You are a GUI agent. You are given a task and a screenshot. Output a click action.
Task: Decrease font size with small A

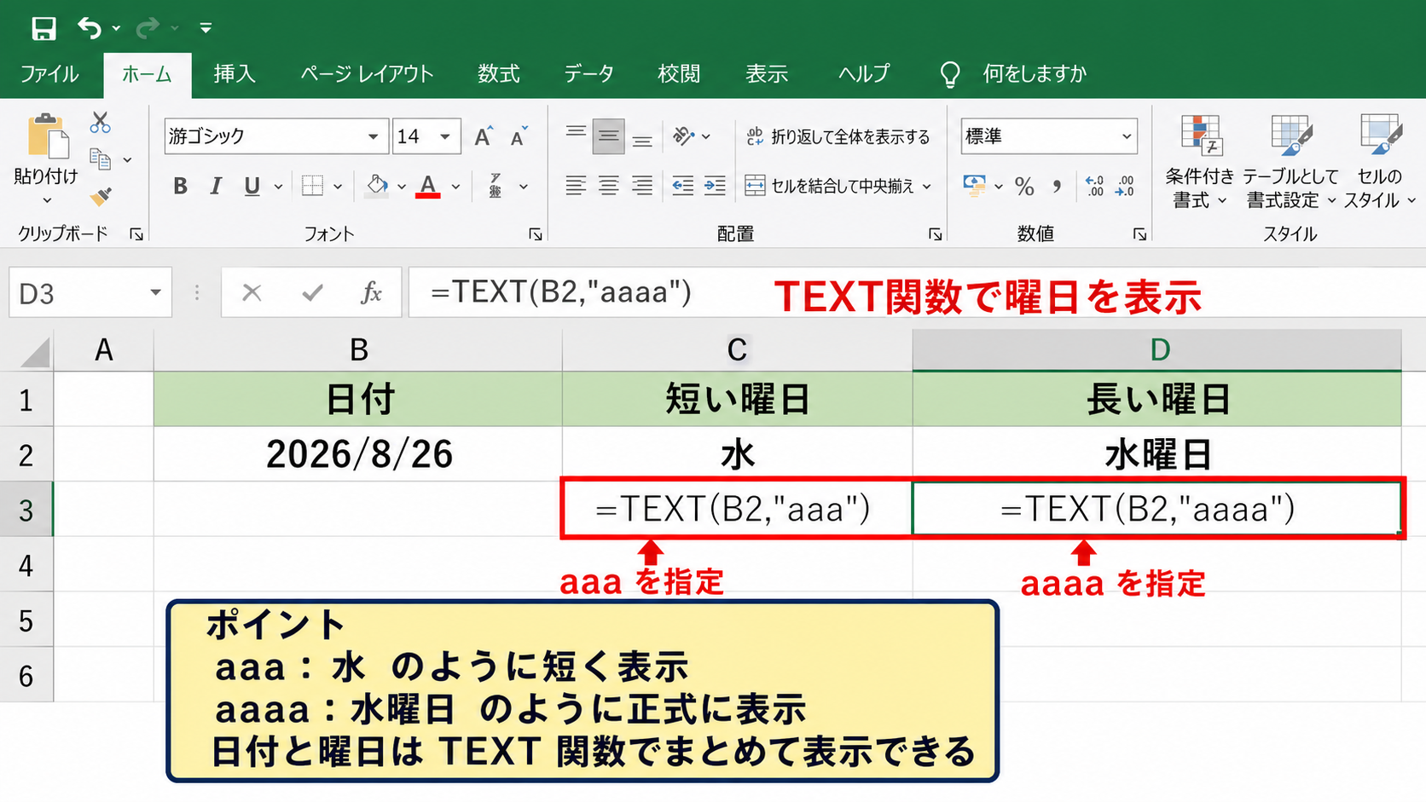[519, 136]
